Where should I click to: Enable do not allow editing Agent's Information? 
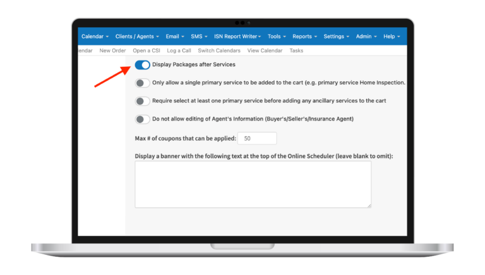click(142, 119)
